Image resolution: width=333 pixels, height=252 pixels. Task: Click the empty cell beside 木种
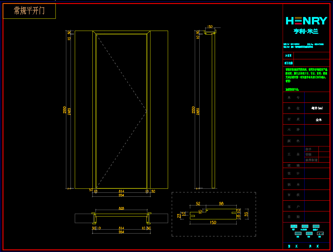click(x=317, y=130)
